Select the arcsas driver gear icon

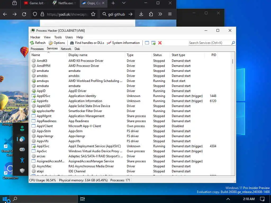tap(34, 156)
